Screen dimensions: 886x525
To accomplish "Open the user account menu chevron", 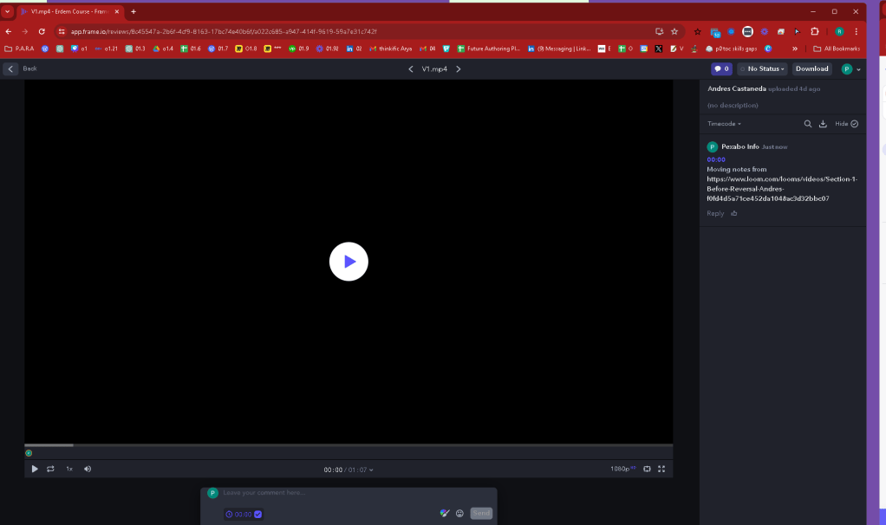I will pos(859,69).
